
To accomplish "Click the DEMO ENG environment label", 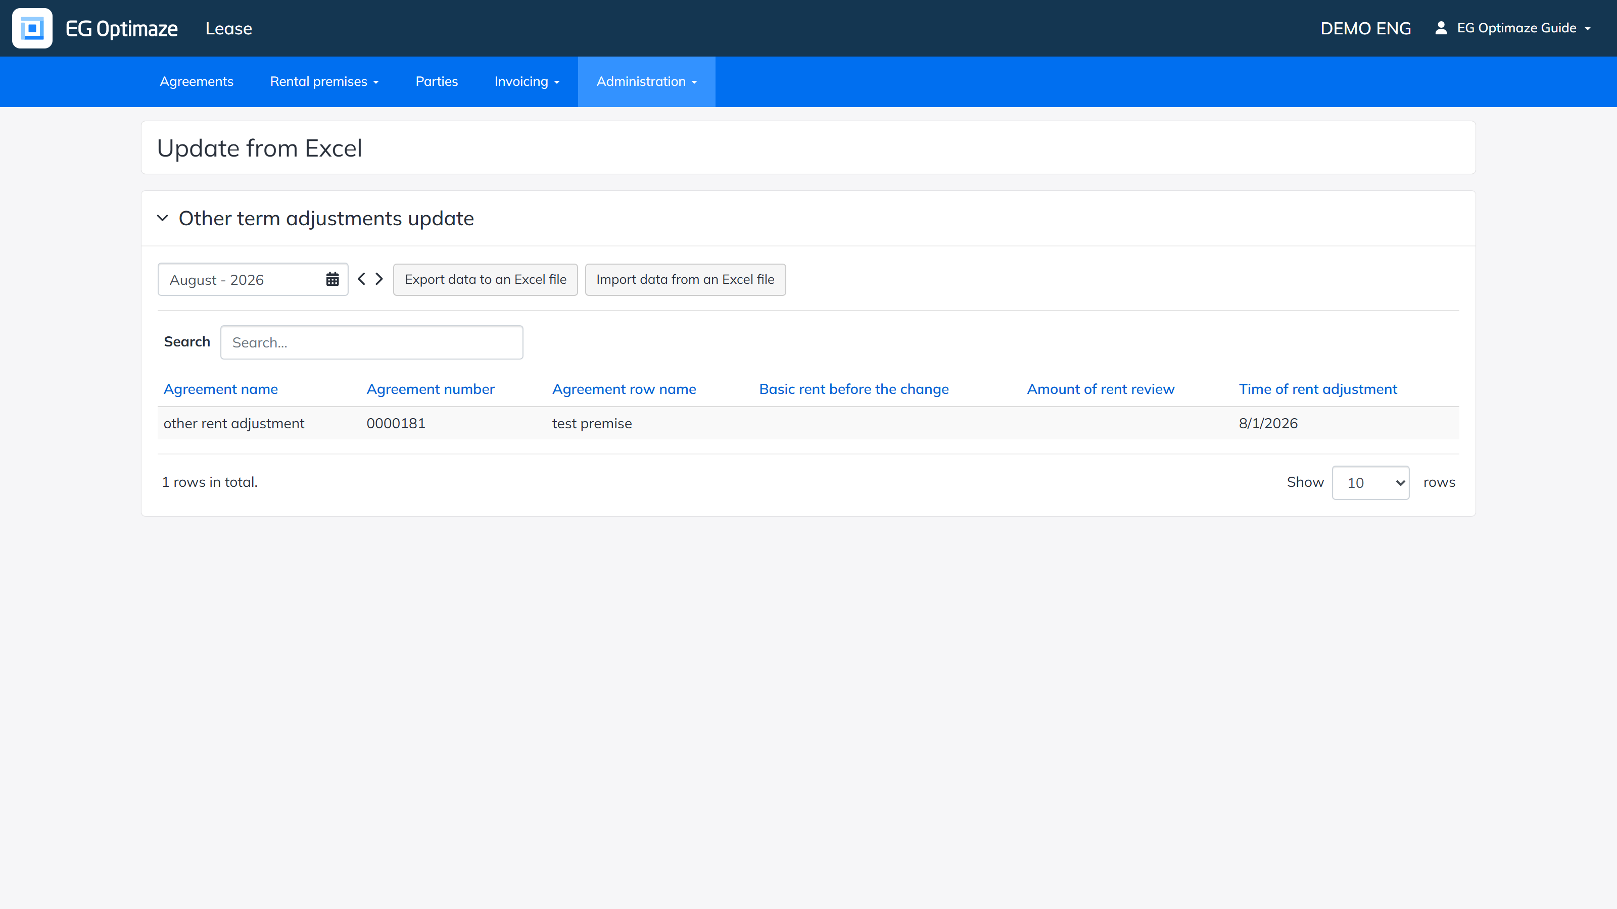I will tap(1365, 29).
